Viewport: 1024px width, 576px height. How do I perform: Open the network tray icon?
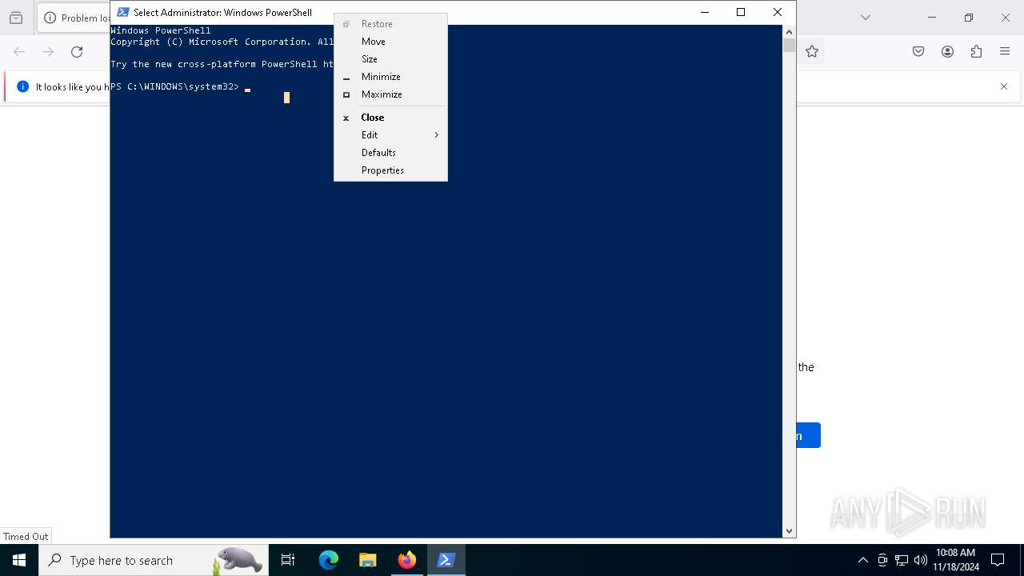coord(902,560)
